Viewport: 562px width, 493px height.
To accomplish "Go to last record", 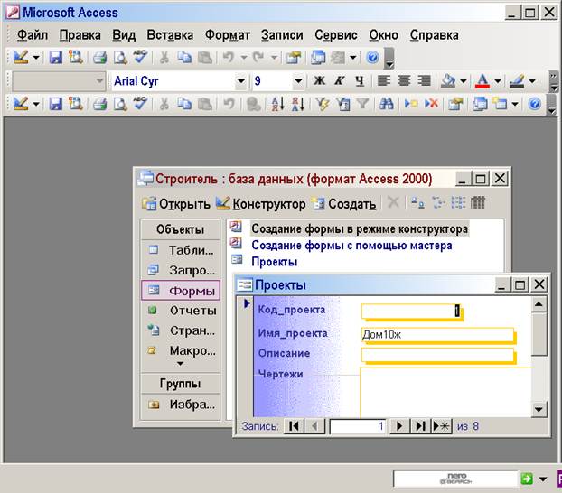I will pyautogui.click(x=420, y=426).
